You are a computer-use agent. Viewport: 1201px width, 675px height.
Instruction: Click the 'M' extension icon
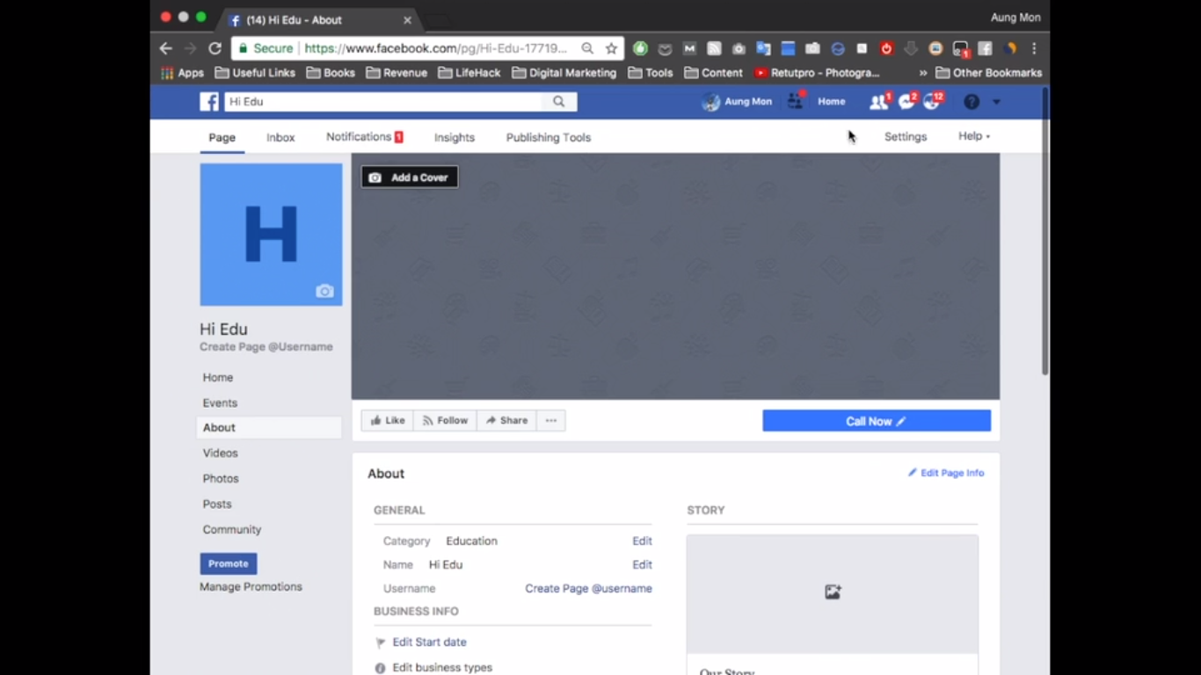(689, 48)
